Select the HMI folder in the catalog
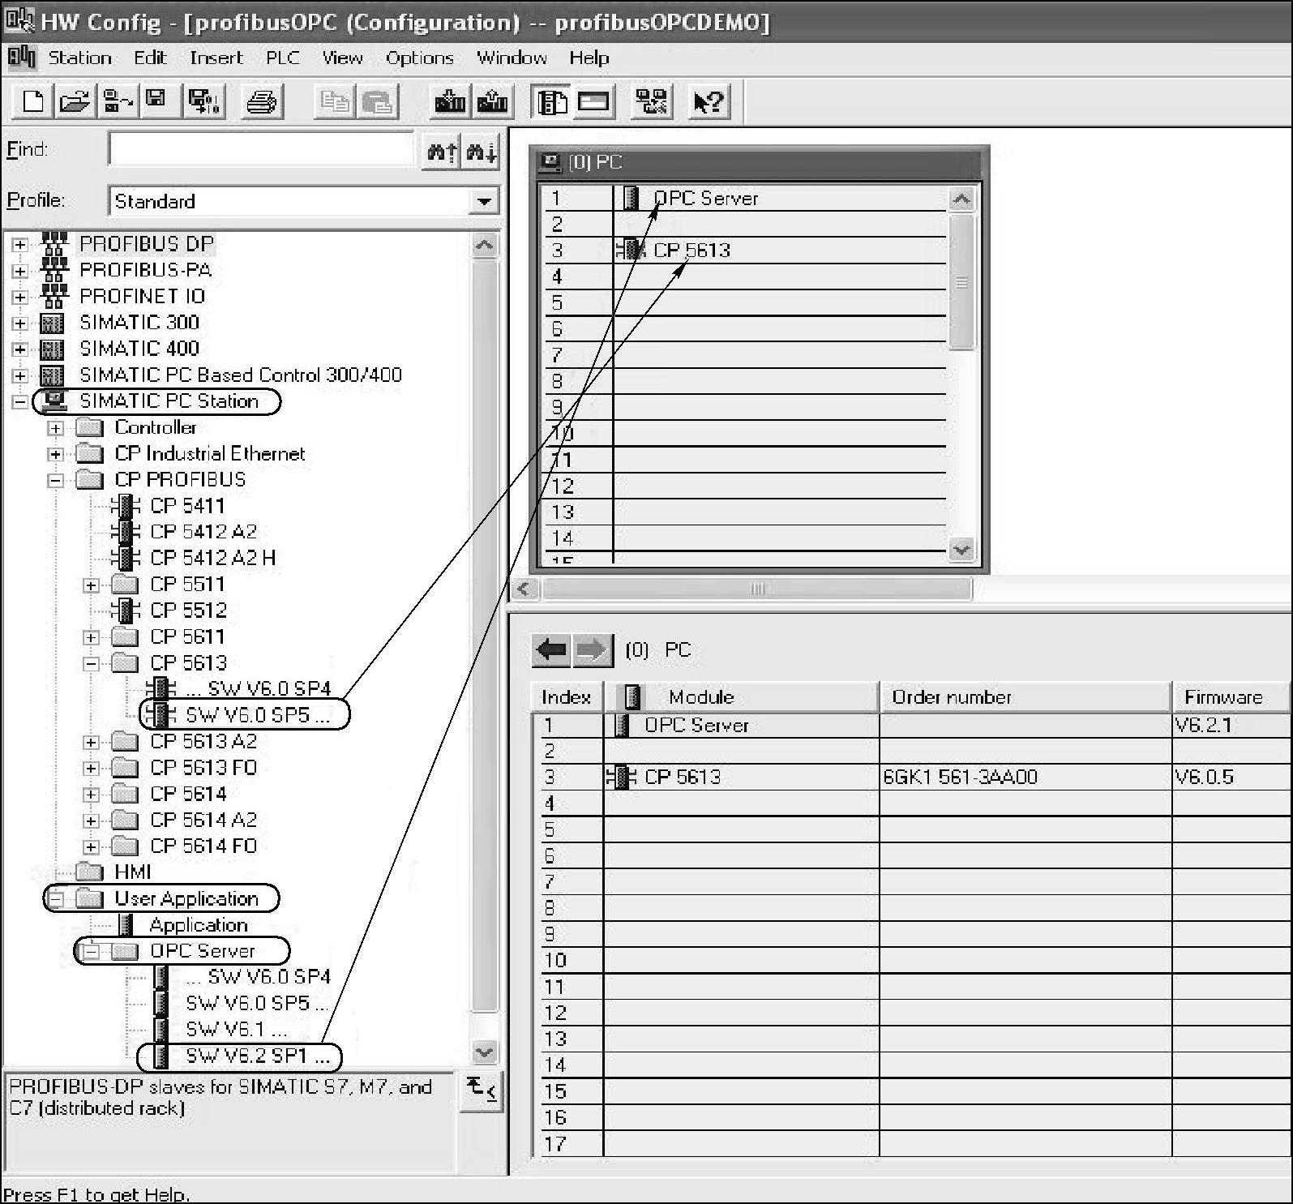Viewport: 1293px width, 1204px height. tap(132, 872)
